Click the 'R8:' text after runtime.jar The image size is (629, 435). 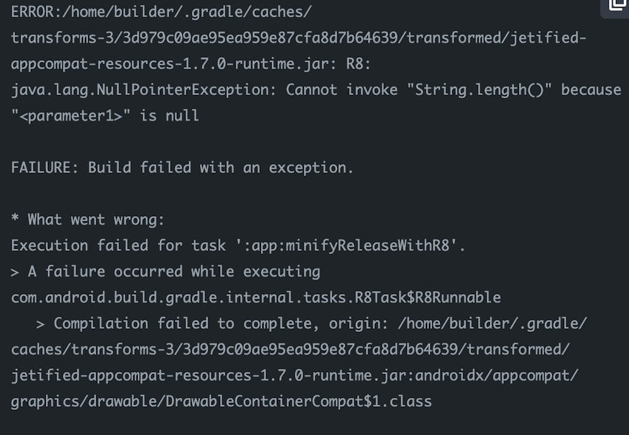click(362, 64)
